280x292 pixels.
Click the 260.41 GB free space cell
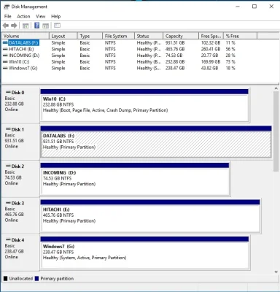click(211, 49)
